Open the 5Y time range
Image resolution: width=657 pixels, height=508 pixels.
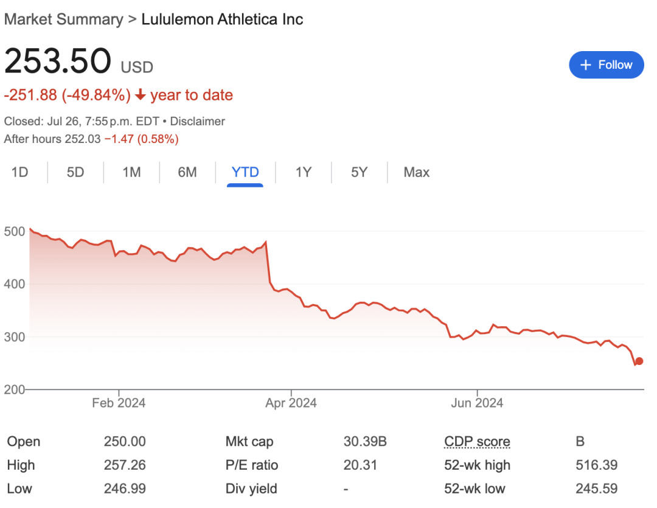click(360, 172)
